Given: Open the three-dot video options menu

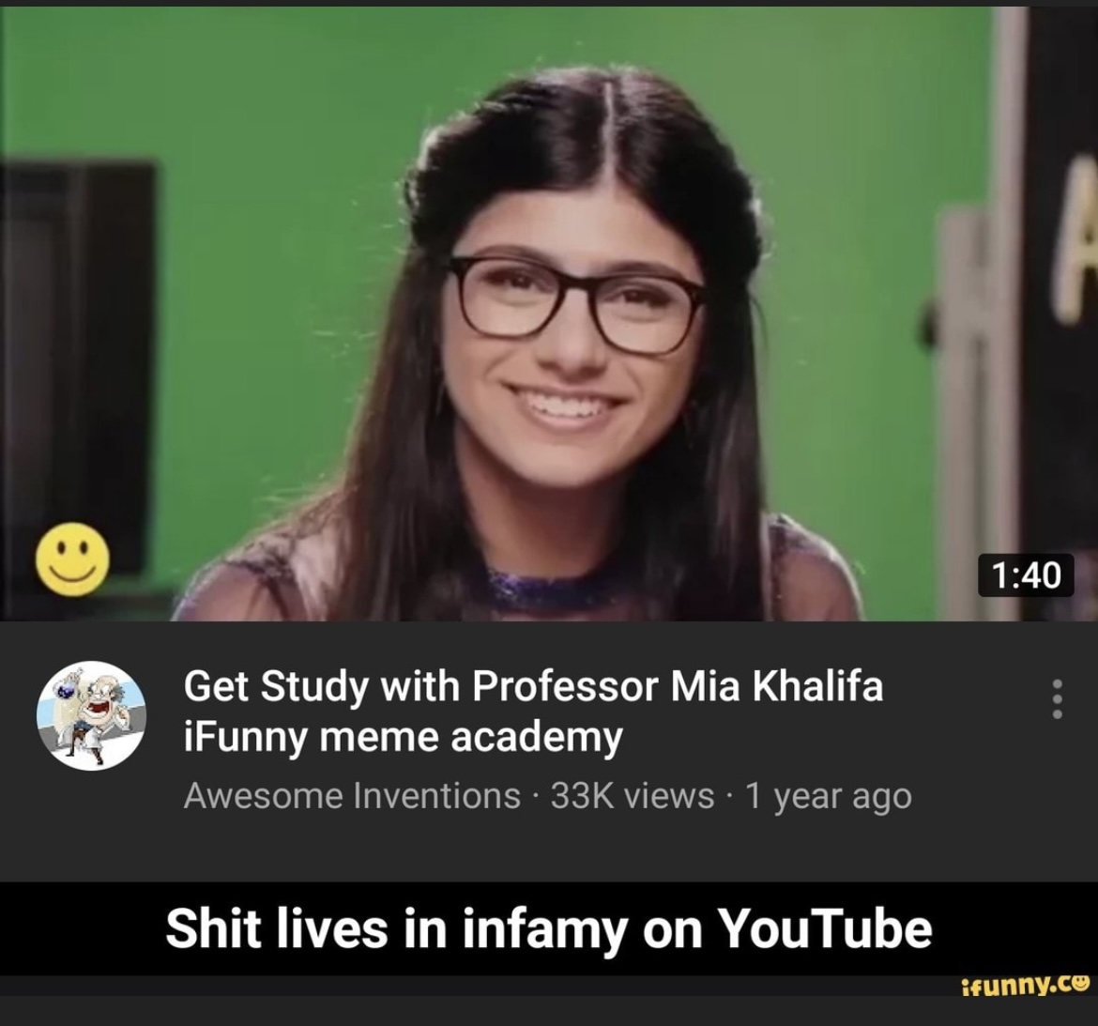Looking at the screenshot, I should click(x=1058, y=698).
